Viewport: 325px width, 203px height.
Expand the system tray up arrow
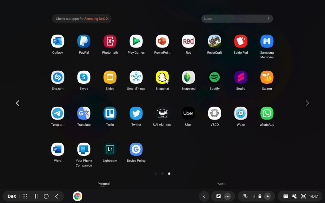click(268, 196)
